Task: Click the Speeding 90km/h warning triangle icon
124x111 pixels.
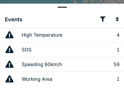Action: [x=9, y=64]
